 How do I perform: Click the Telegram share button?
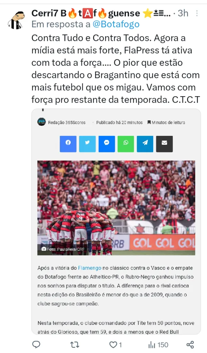pos(145,144)
